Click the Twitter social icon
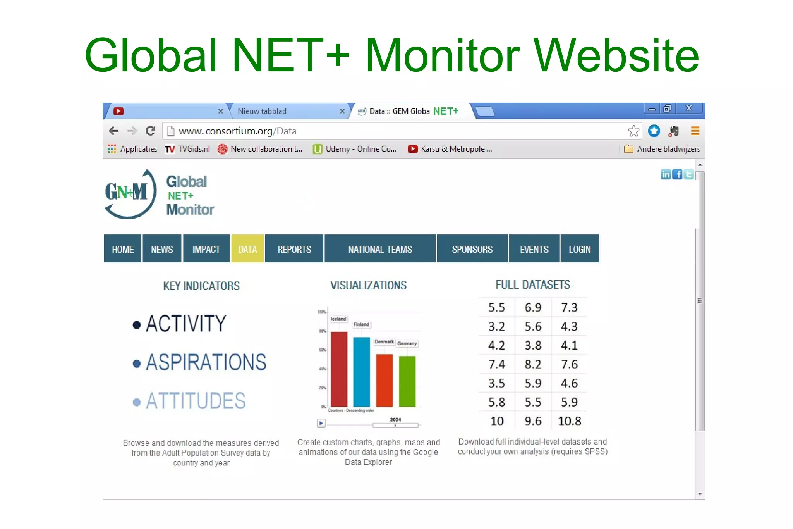The image size is (793, 529). pos(688,174)
